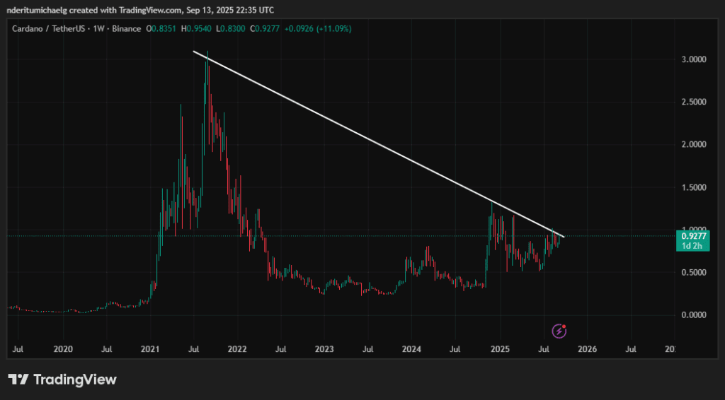
Task: Click the 2.0000 price axis label
Action: click(694, 144)
